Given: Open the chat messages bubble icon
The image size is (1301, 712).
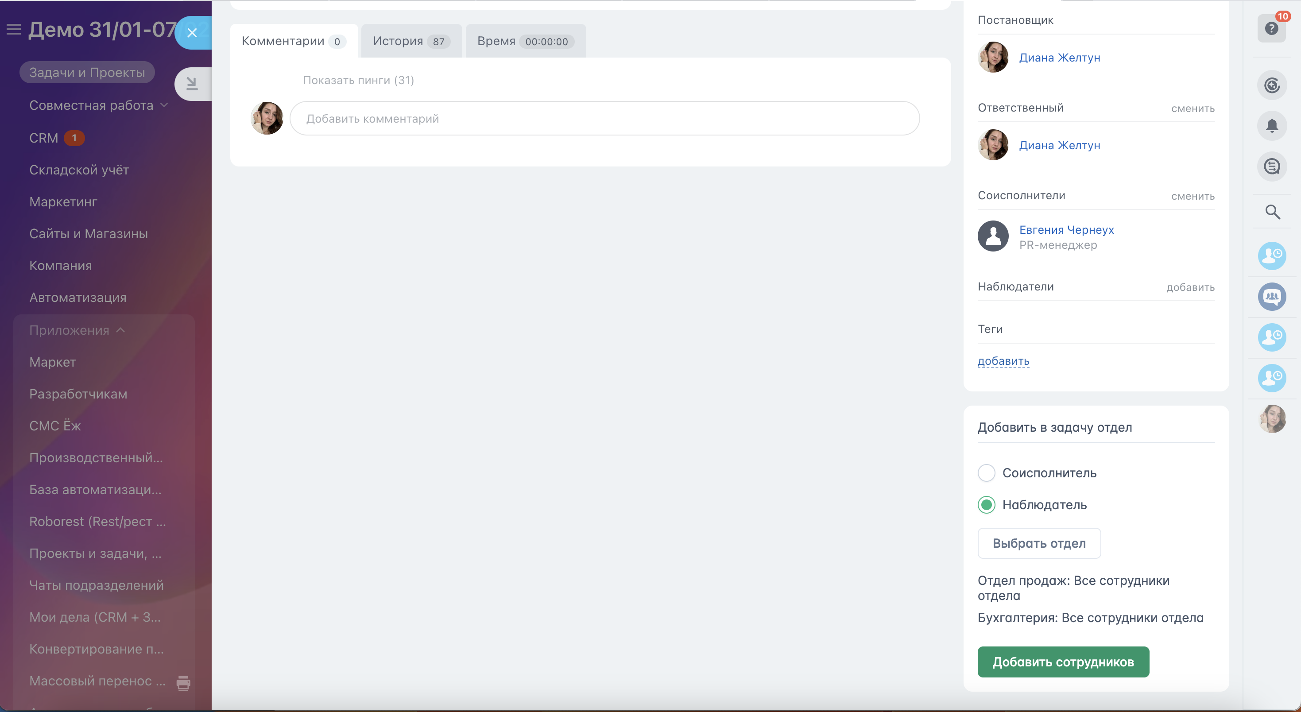Looking at the screenshot, I should pyautogui.click(x=1272, y=166).
